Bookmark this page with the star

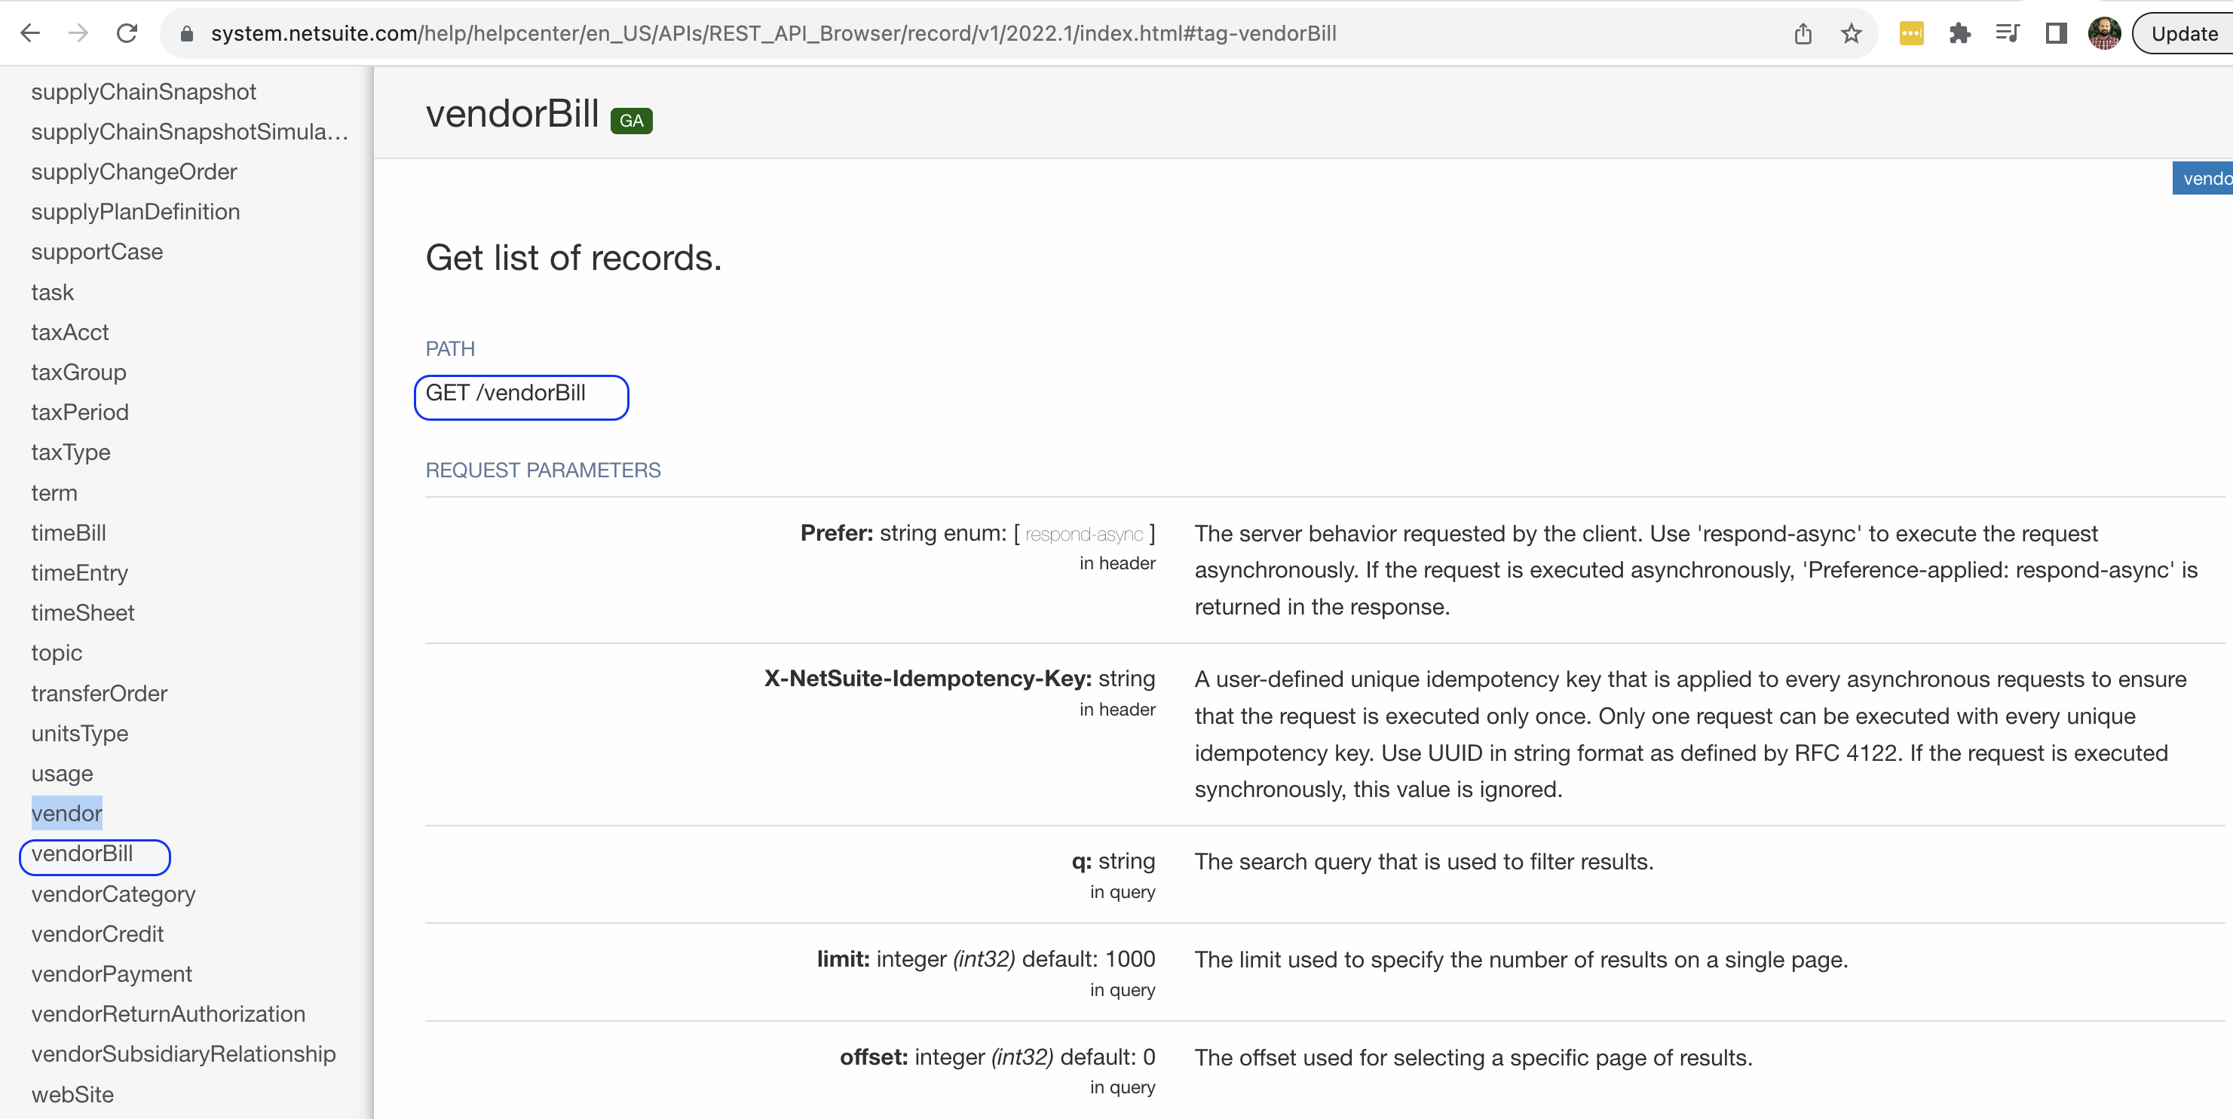coord(1851,33)
